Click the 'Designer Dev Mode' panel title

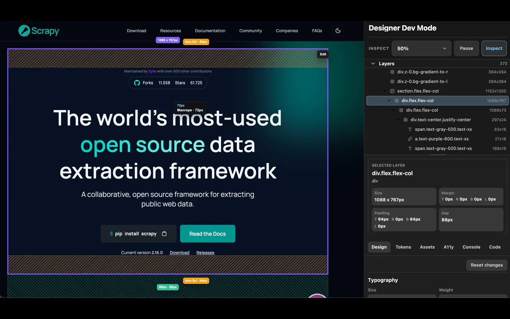pos(402,28)
